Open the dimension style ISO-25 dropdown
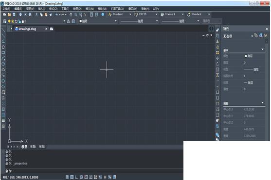271x180 pixels. click(x=157, y=14)
